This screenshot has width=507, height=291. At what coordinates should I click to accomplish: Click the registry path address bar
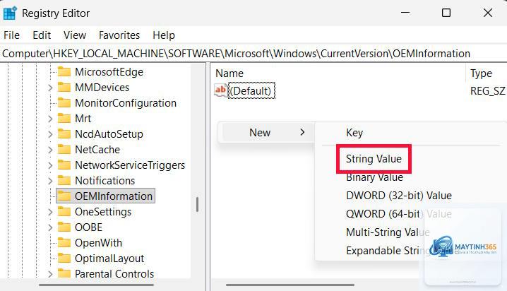[253, 54]
